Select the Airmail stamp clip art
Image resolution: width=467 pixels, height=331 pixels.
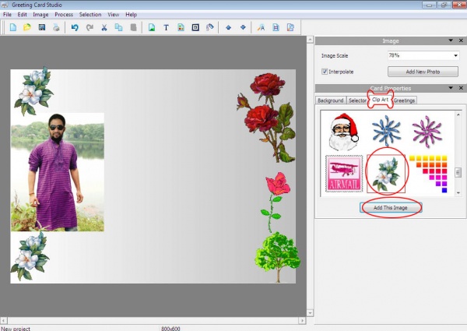pos(344,174)
